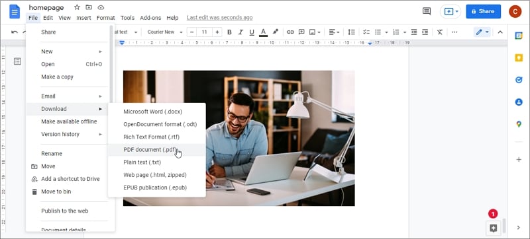Viewport: 530px width, 239px height.
Task: Open the Last edit was seconds ago link
Action: pos(220,18)
